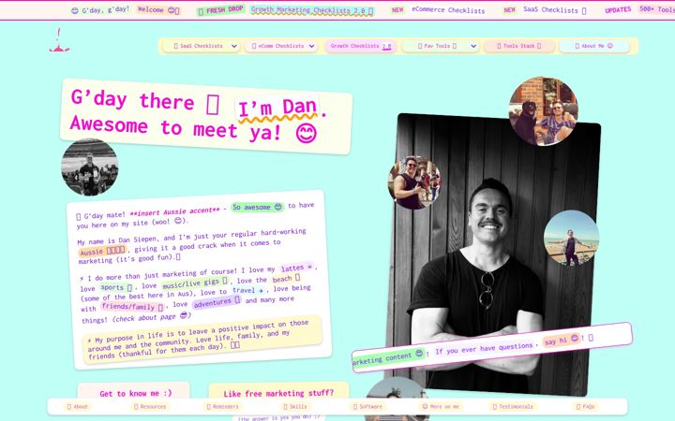Click the "I'm Dan" highlighted heading text
The image size is (675, 421).
pos(277,108)
